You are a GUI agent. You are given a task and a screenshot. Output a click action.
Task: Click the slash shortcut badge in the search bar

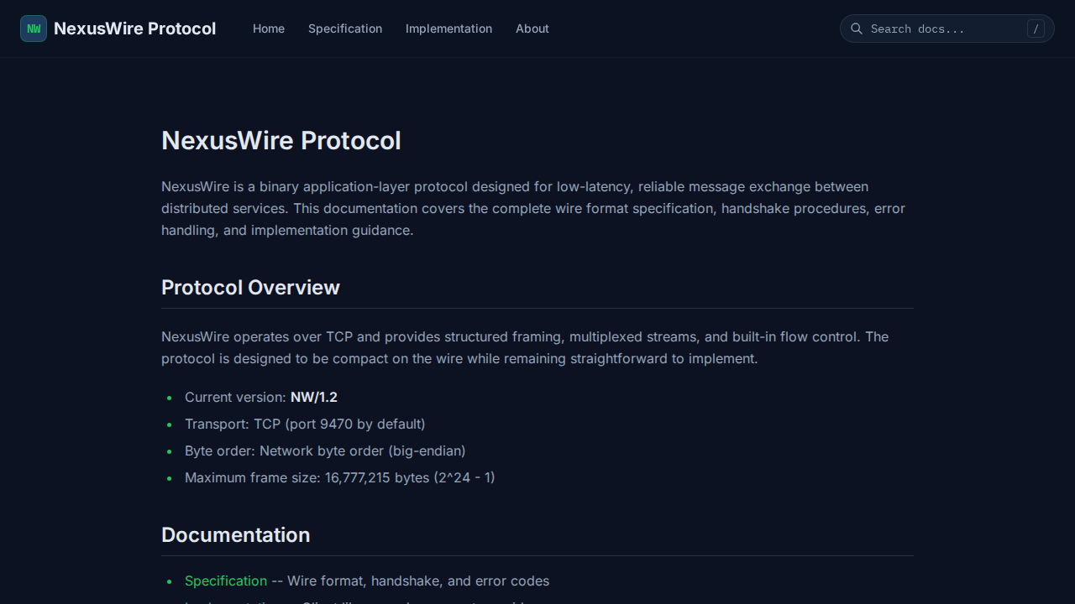pos(1036,28)
